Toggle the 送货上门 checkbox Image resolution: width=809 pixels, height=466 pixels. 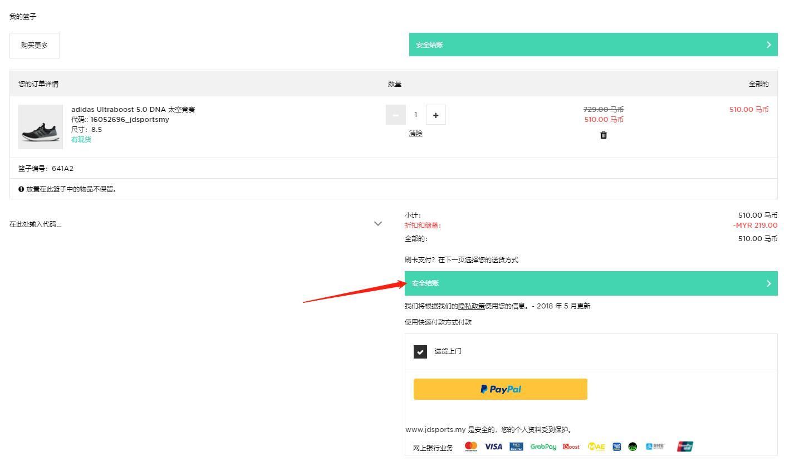coord(420,352)
